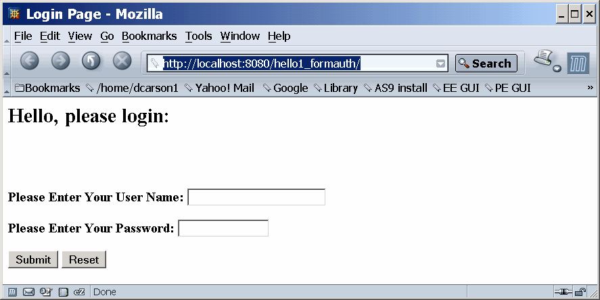Viewport: 600px width, 300px height.
Task: Reload the current page
Action: (x=91, y=61)
